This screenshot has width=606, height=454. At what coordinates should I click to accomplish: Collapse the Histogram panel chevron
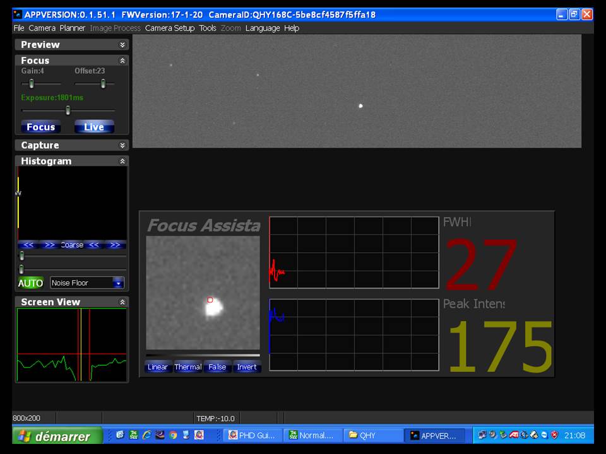point(122,161)
